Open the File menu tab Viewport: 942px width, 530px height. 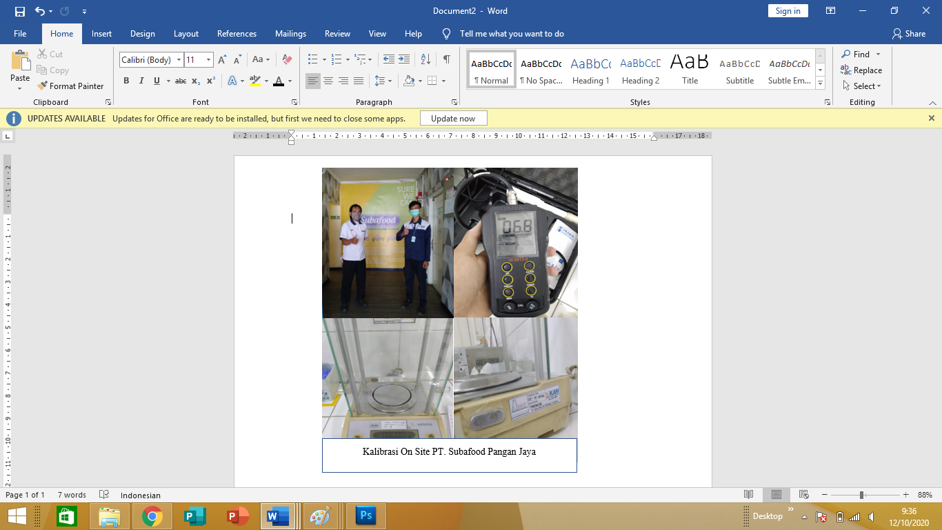click(x=20, y=34)
